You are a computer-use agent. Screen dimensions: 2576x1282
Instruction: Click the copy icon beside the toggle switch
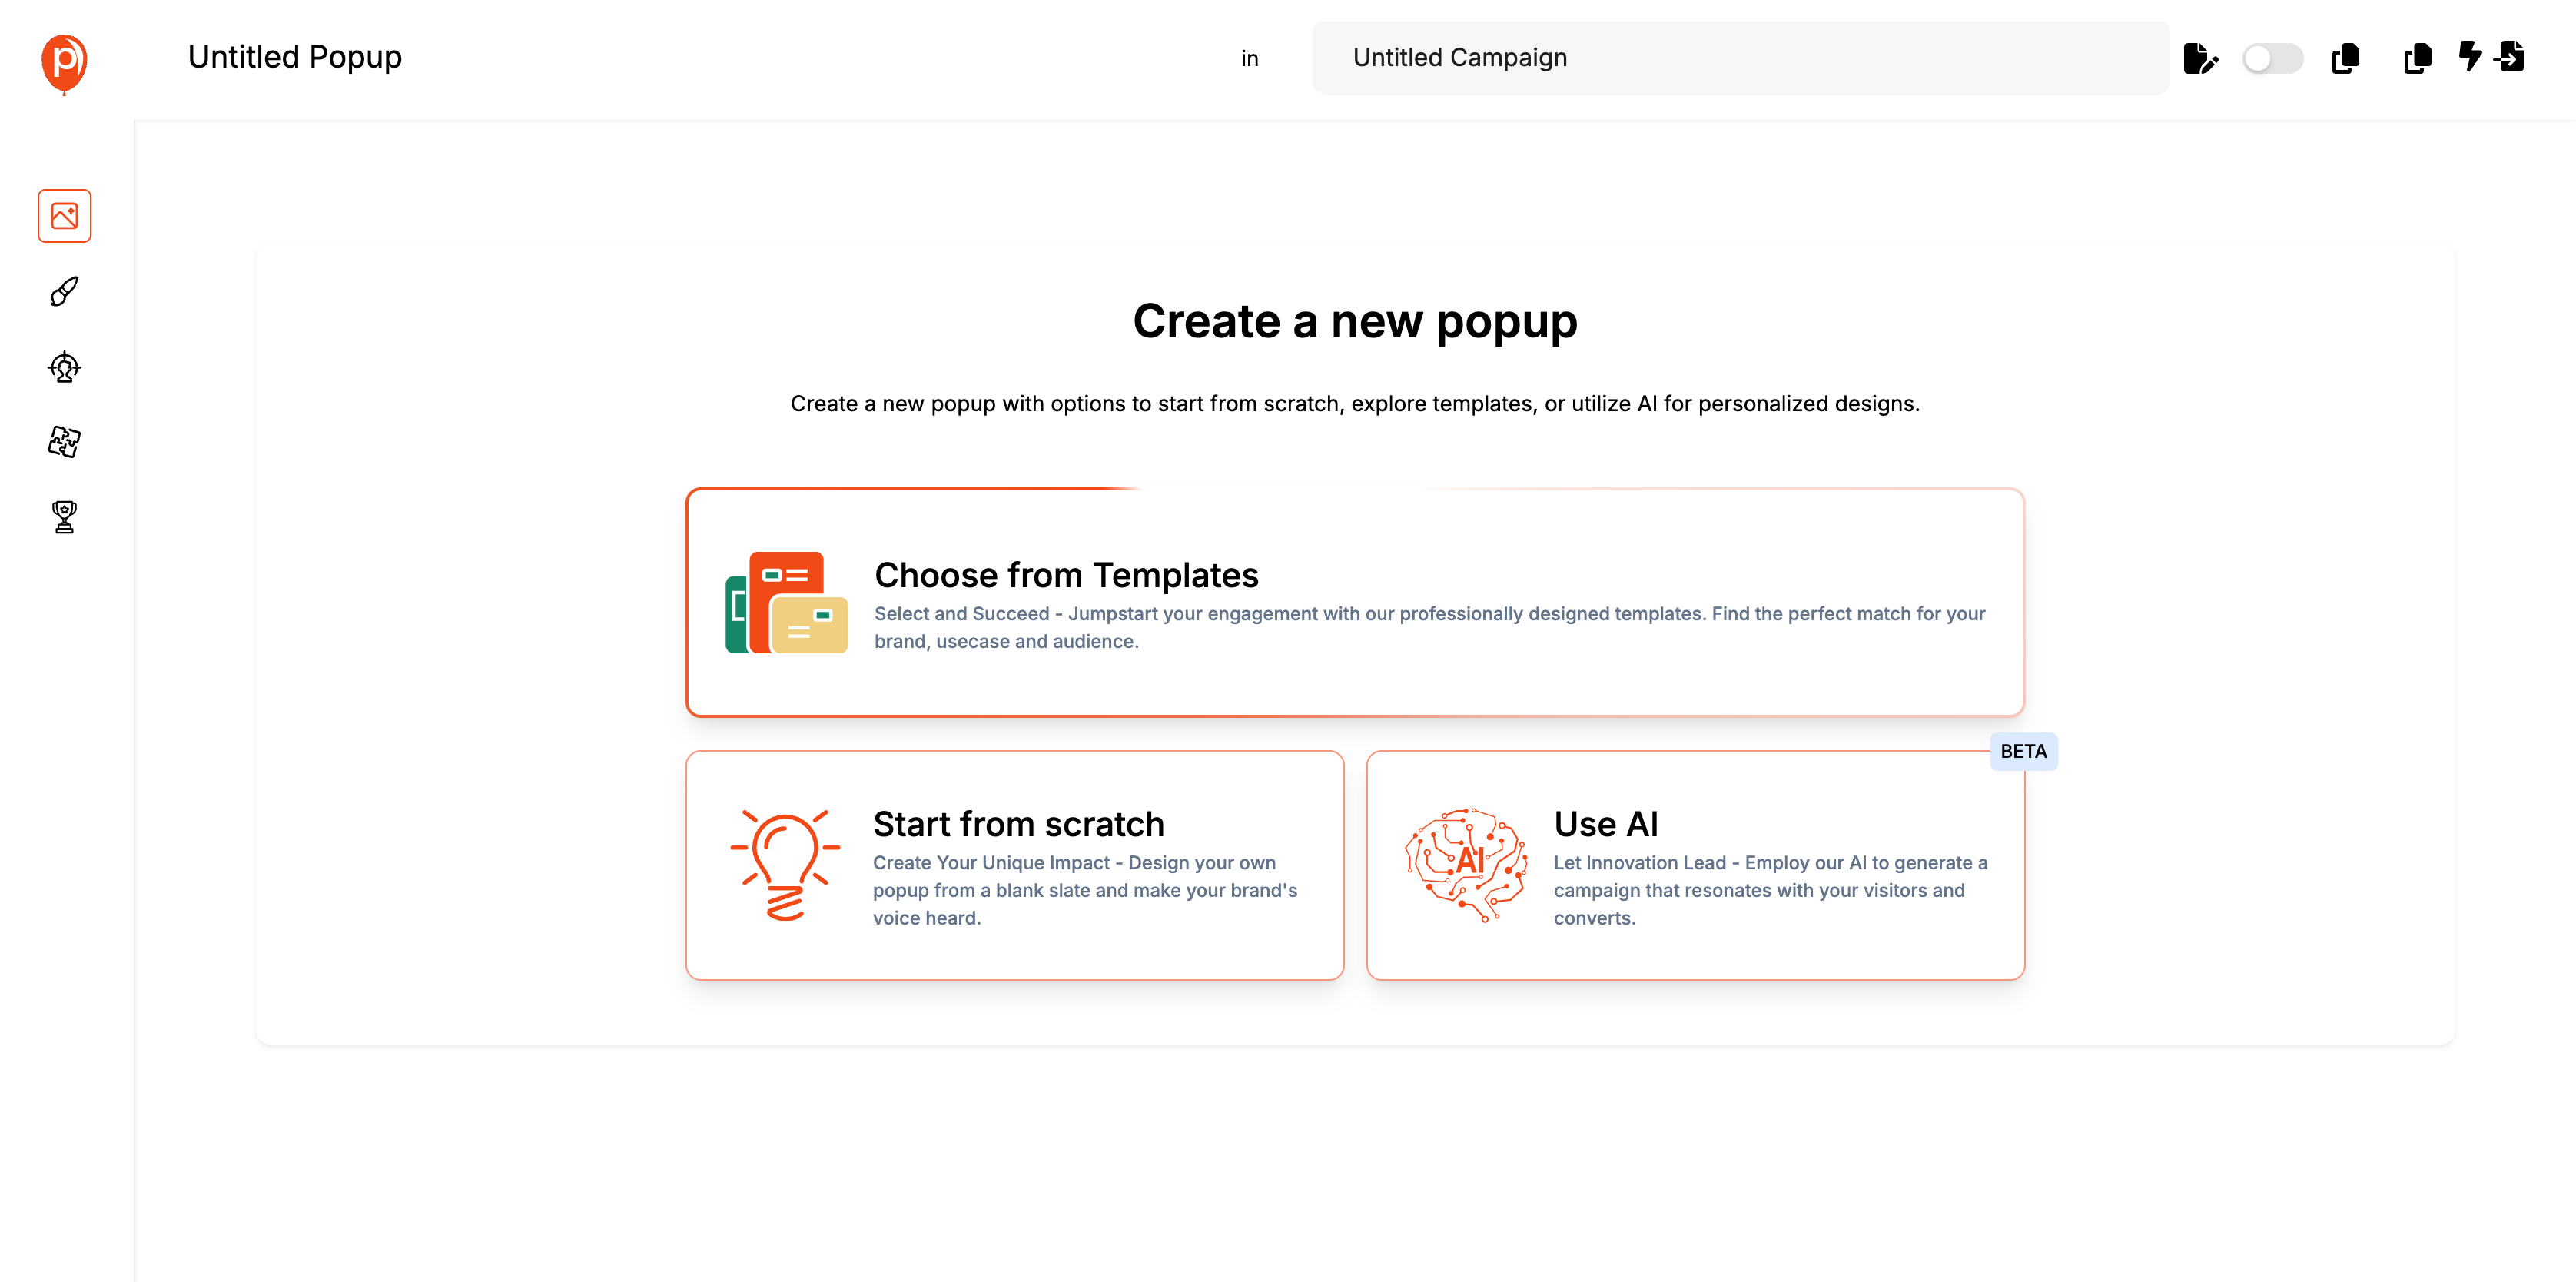(2345, 59)
